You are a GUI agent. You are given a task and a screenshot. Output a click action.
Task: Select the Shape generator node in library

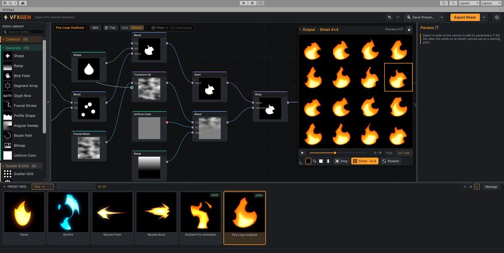pyautogui.click(x=22, y=56)
